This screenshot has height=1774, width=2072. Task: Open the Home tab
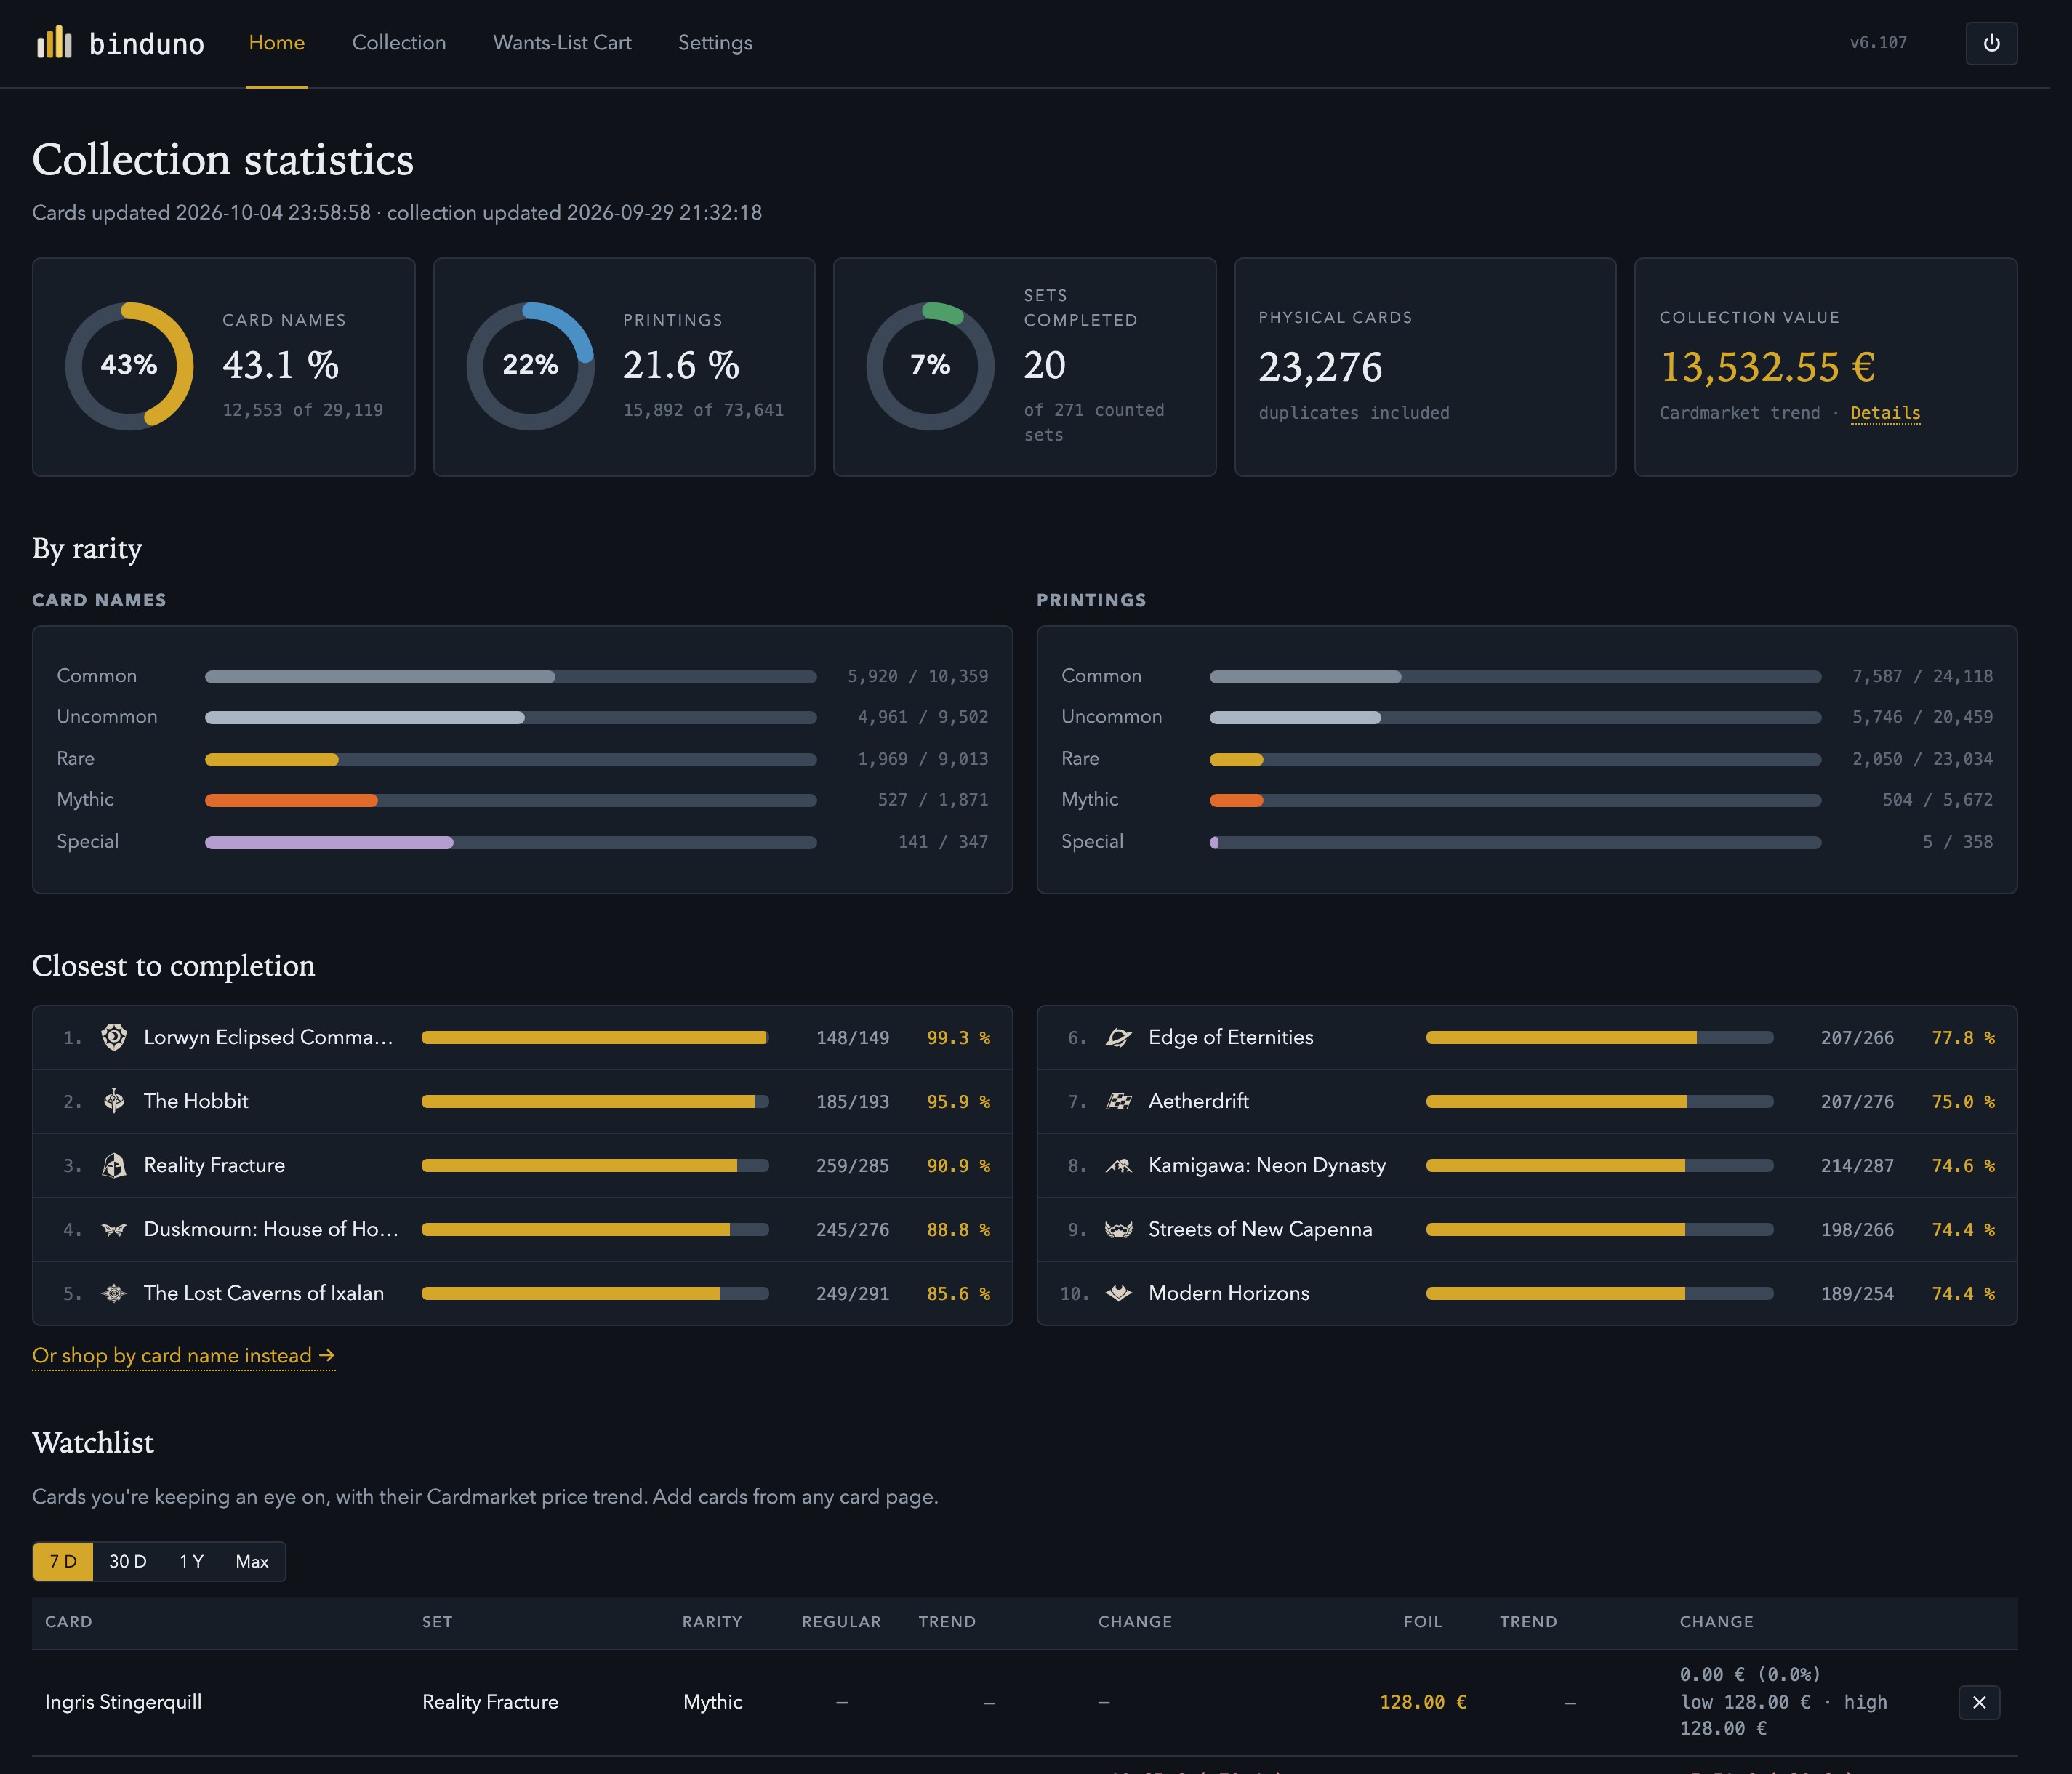pos(277,43)
